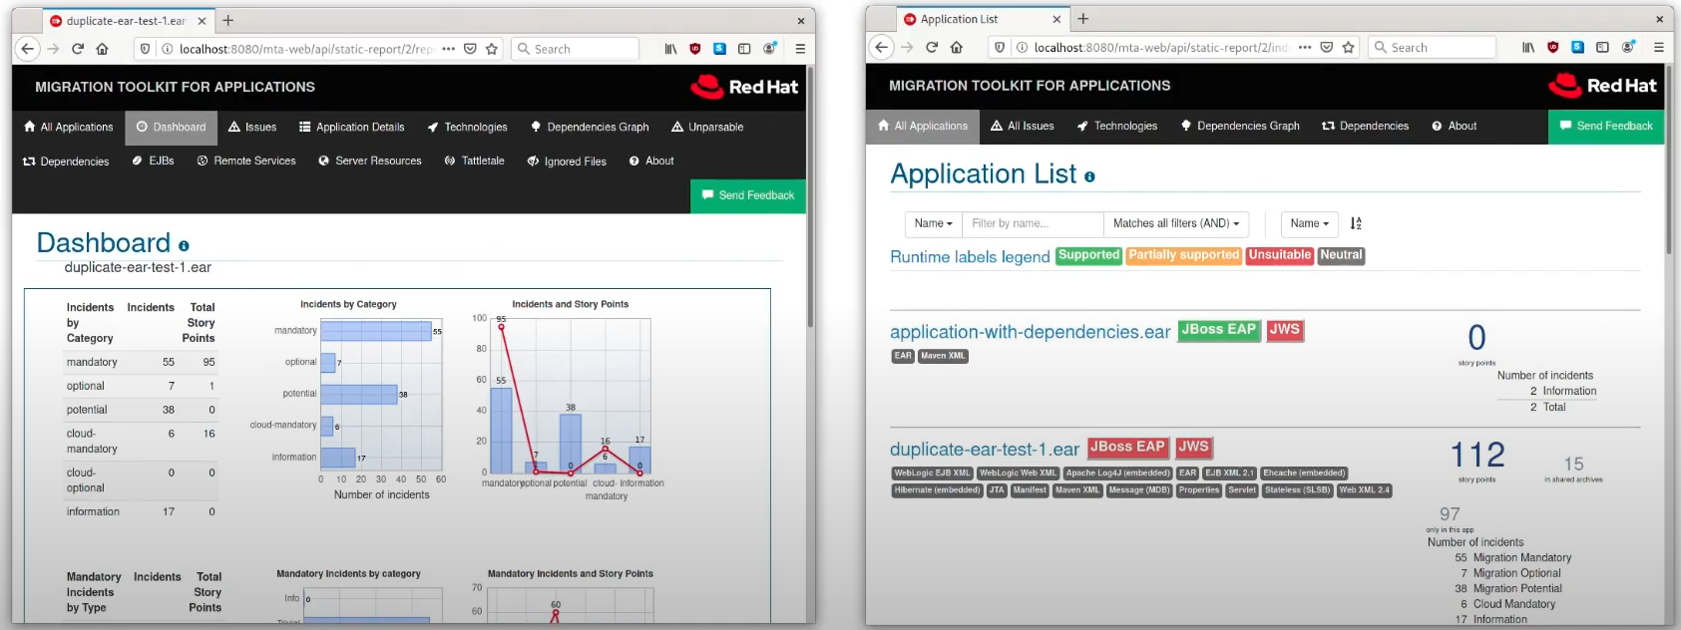Viewport: 1681px width, 630px height.
Task: Click Filter by name input field
Action: [1033, 223]
